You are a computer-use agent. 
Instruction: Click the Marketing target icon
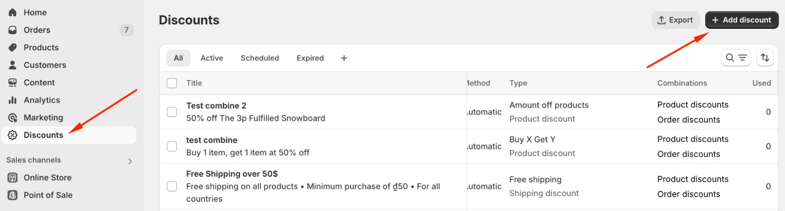[x=13, y=117]
